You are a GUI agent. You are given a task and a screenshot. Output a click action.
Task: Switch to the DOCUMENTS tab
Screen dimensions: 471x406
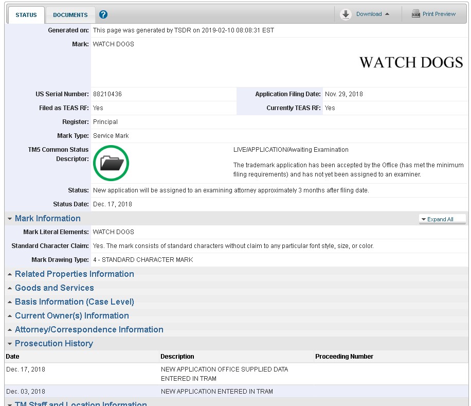70,15
